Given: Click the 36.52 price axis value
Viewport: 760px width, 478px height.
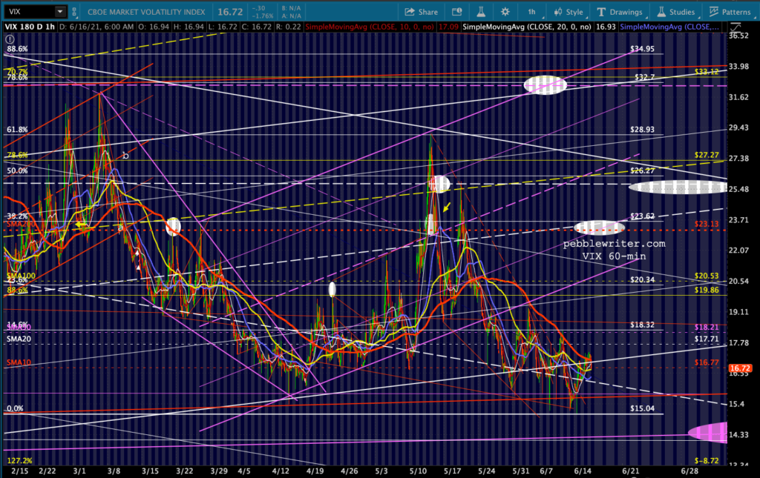Looking at the screenshot, I should point(738,36).
